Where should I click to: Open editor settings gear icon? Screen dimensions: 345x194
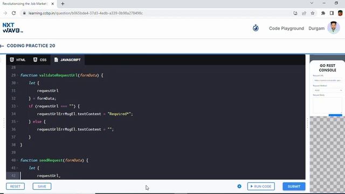pos(239,186)
